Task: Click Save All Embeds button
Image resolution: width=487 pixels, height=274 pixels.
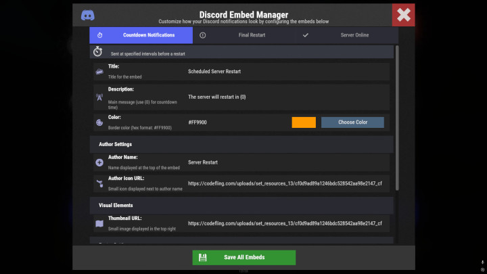Action: click(x=244, y=258)
